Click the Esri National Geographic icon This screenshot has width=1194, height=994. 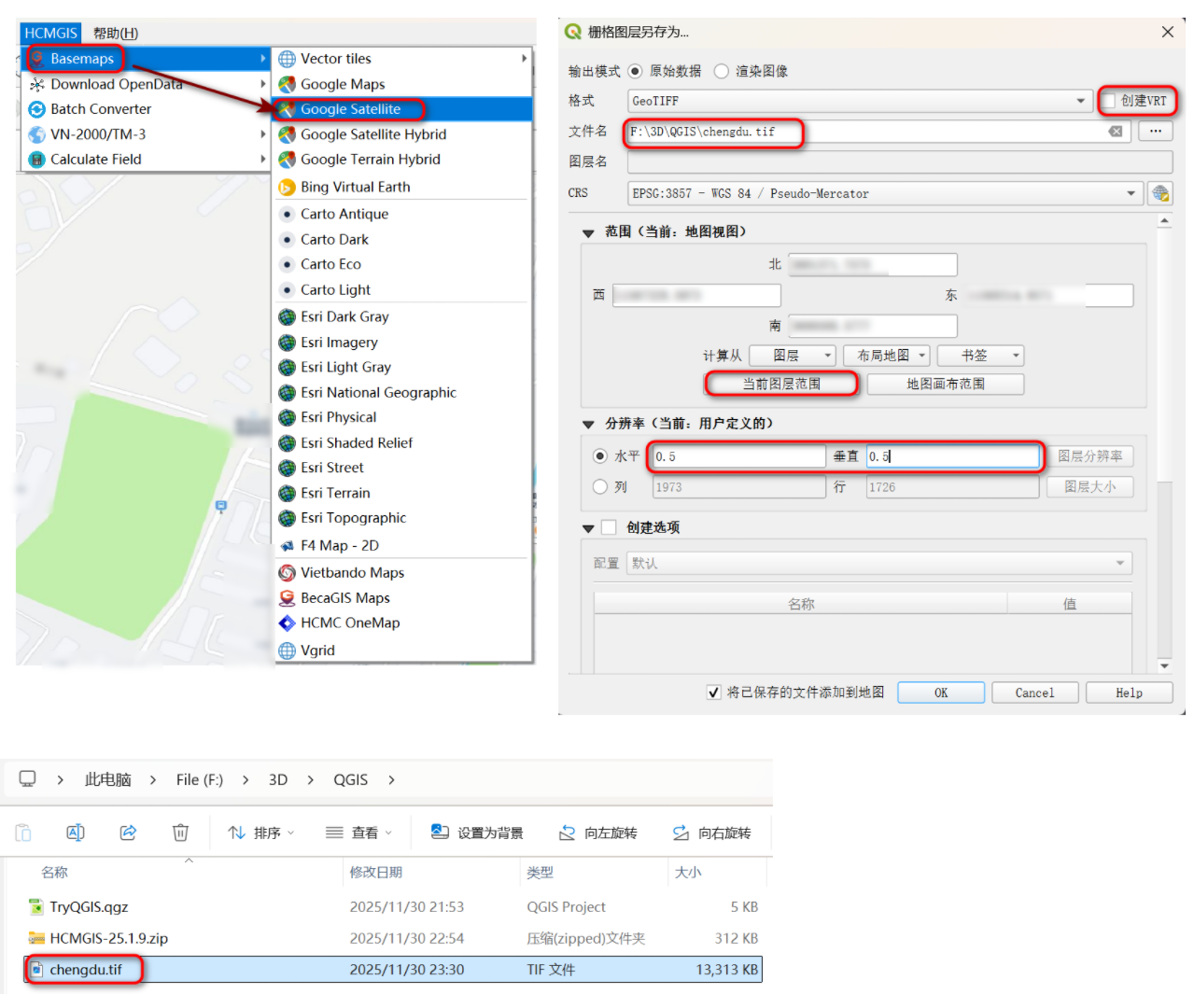coord(288,393)
